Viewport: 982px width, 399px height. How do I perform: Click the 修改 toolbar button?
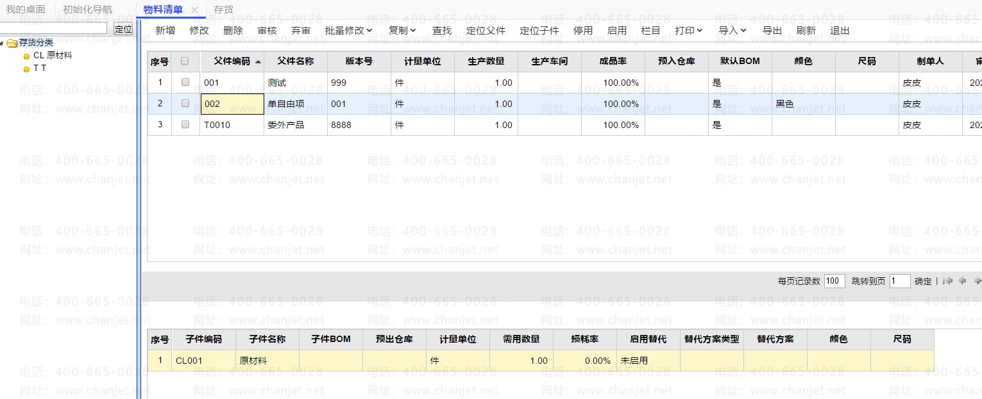pyautogui.click(x=199, y=30)
